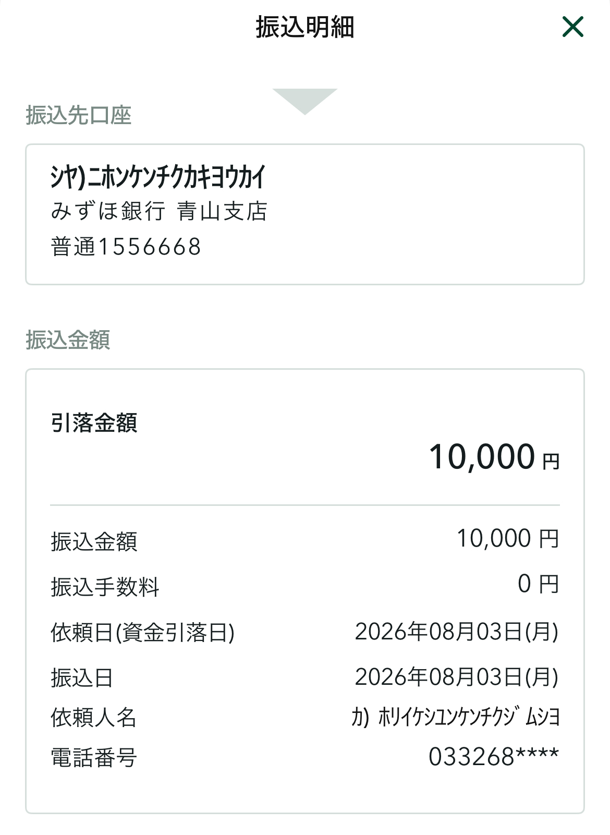Click account number 普通1556668
This screenshot has height=835, width=610.
[x=126, y=247]
